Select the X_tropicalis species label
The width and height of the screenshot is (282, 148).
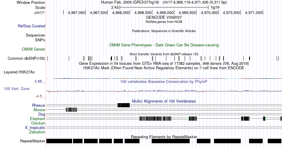35,128
